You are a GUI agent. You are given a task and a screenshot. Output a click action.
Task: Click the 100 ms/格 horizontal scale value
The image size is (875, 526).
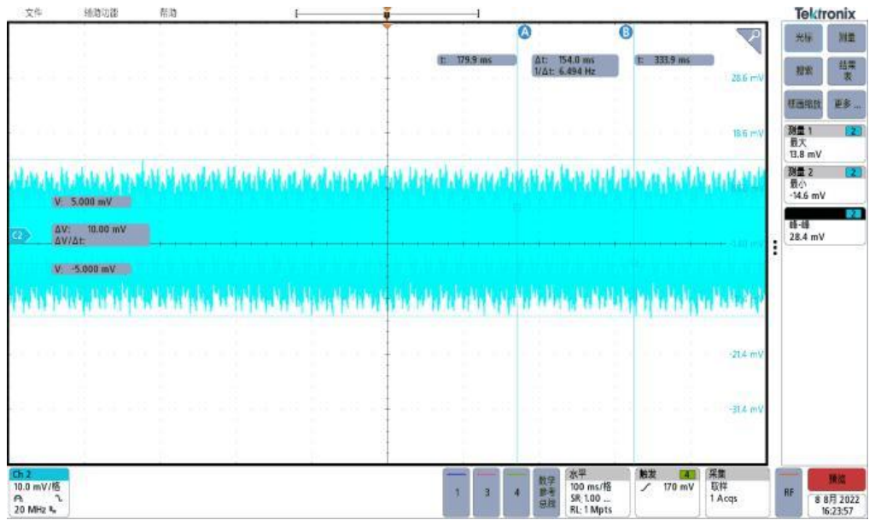[x=591, y=487]
